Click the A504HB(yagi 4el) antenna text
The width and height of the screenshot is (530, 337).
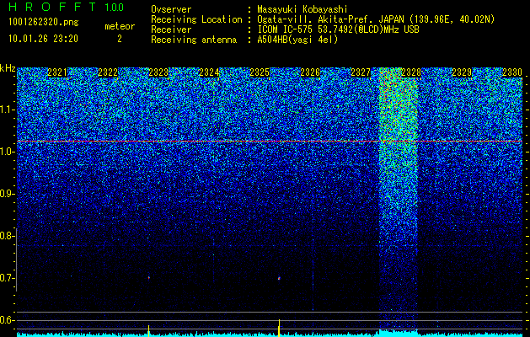coord(297,40)
